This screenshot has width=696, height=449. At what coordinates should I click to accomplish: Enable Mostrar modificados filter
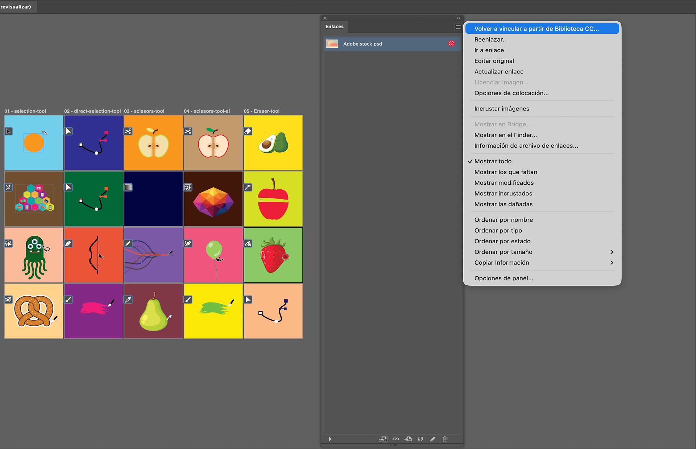[542, 182]
